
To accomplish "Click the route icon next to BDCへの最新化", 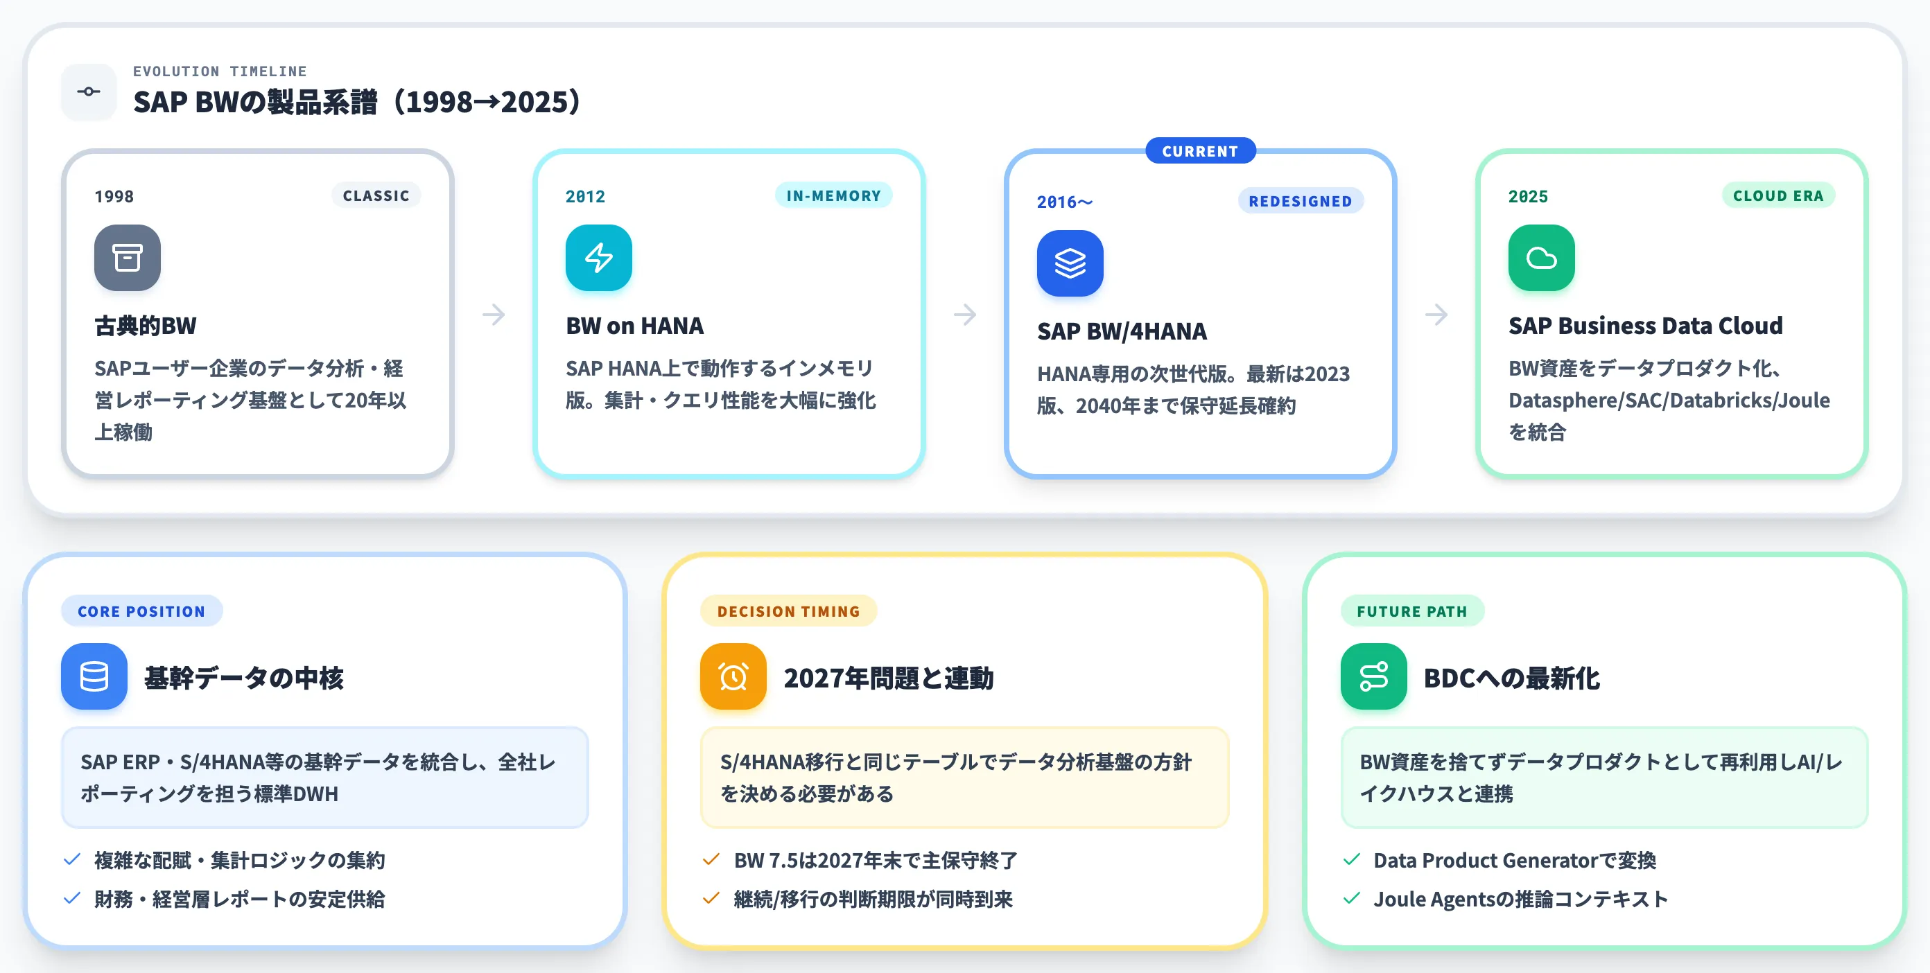I will point(1373,676).
